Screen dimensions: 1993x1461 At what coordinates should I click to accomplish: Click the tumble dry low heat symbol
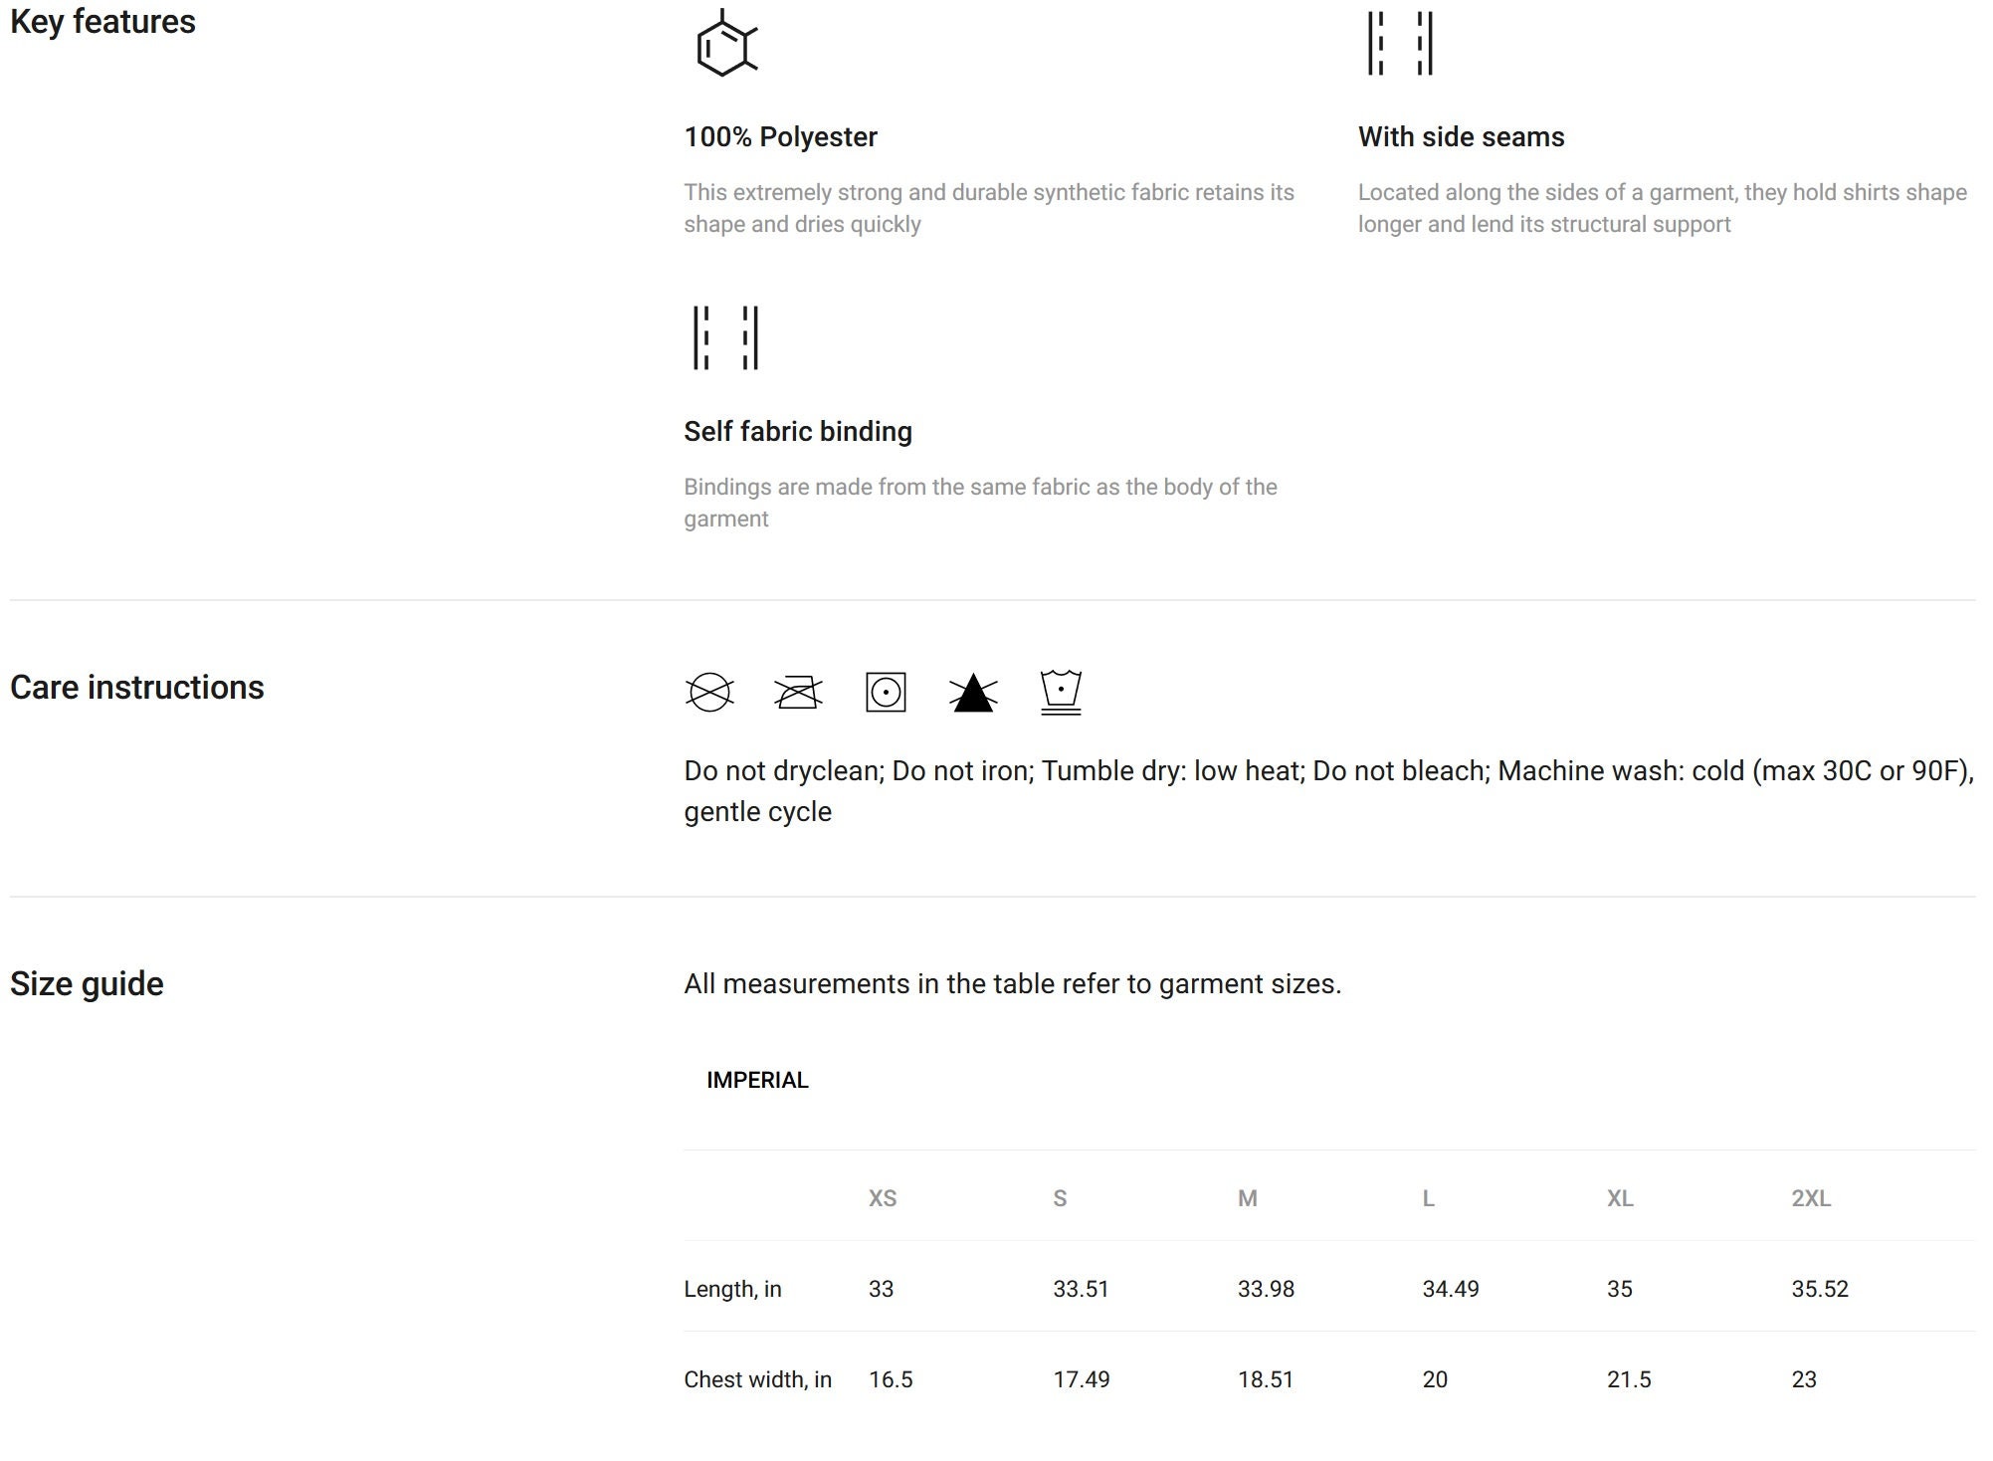tap(886, 693)
